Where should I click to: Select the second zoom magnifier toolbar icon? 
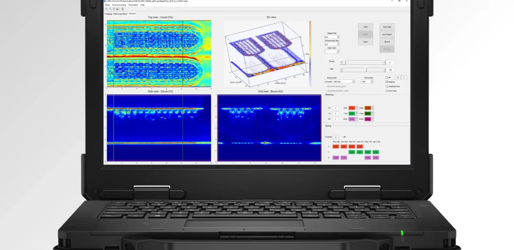110,9
